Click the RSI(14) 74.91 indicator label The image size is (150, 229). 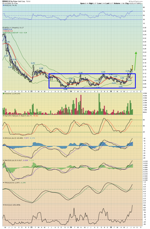pos(11,5)
